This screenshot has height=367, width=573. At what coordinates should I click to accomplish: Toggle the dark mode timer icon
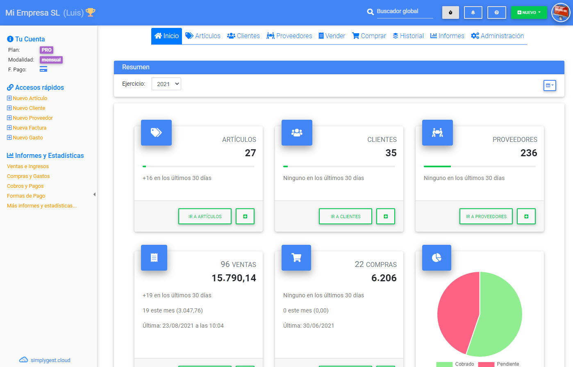click(450, 12)
